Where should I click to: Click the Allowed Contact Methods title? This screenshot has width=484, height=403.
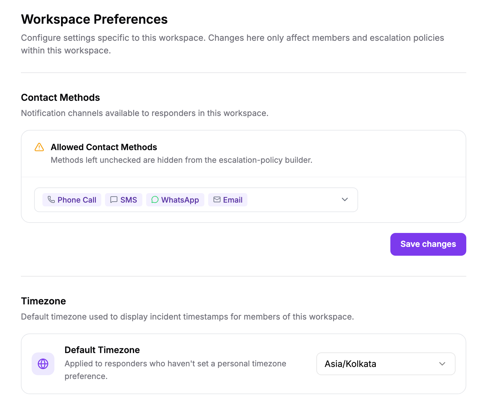pos(104,147)
